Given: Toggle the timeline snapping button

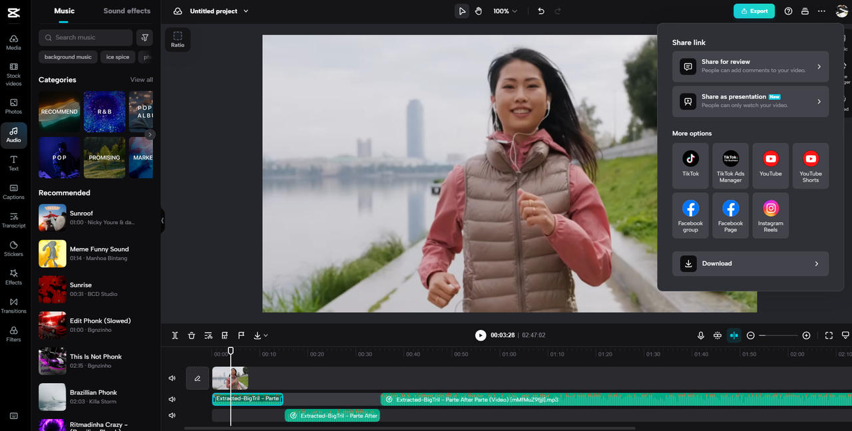Looking at the screenshot, I should click(x=734, y=335).
